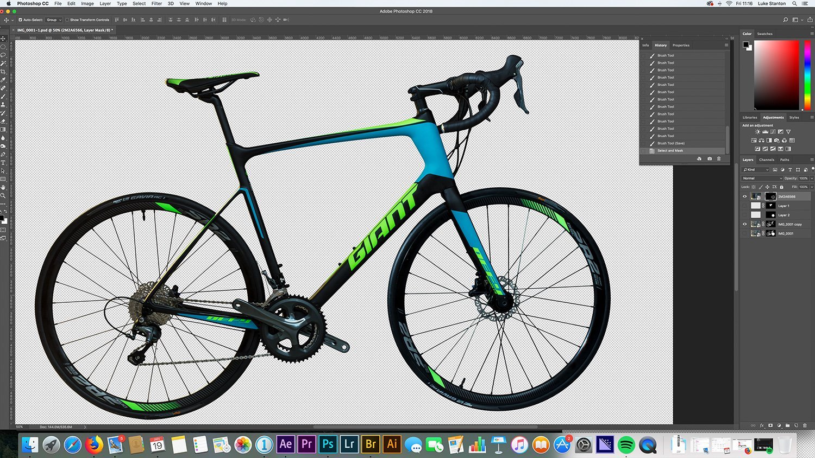Screen dimensions: 815x458
Task: Switch to the Channels tab
Action: coord(766,160)
